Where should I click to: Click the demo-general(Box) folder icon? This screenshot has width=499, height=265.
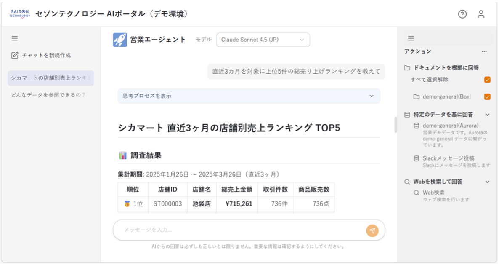(416, 96)
